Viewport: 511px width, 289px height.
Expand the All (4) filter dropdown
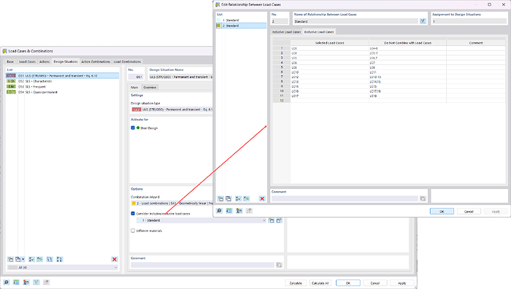click(63, 268)
